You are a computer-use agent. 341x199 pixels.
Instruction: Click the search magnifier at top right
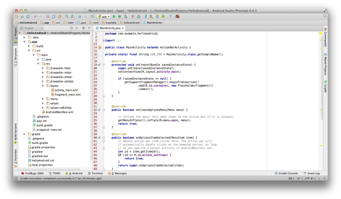tap(325, 16)
